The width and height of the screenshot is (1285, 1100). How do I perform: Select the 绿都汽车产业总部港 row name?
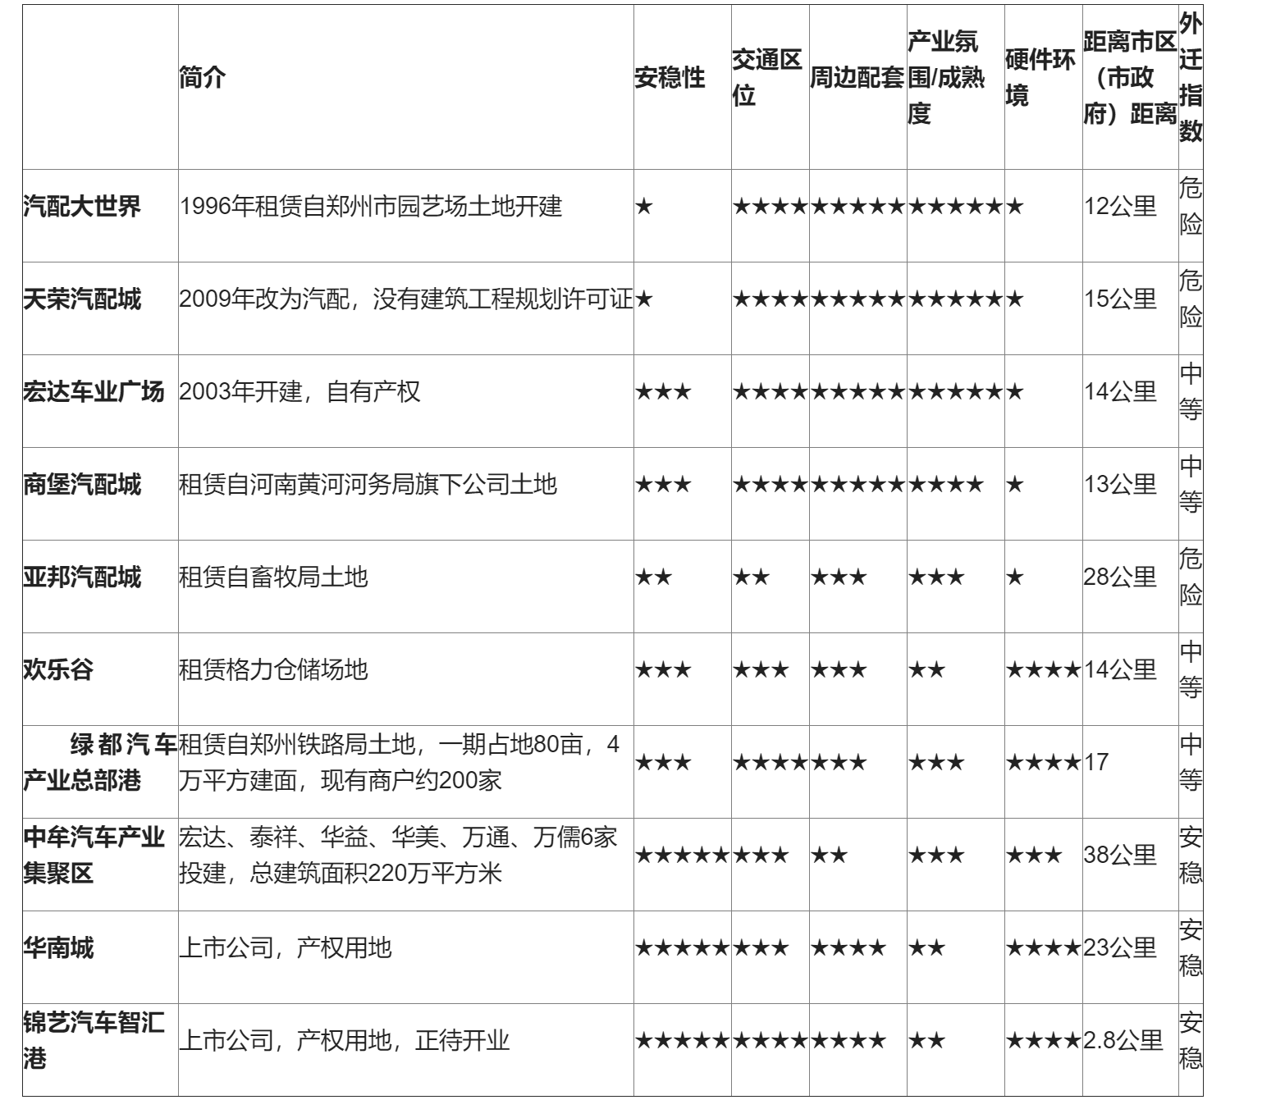pyautogui.click(x=100, y=762)
